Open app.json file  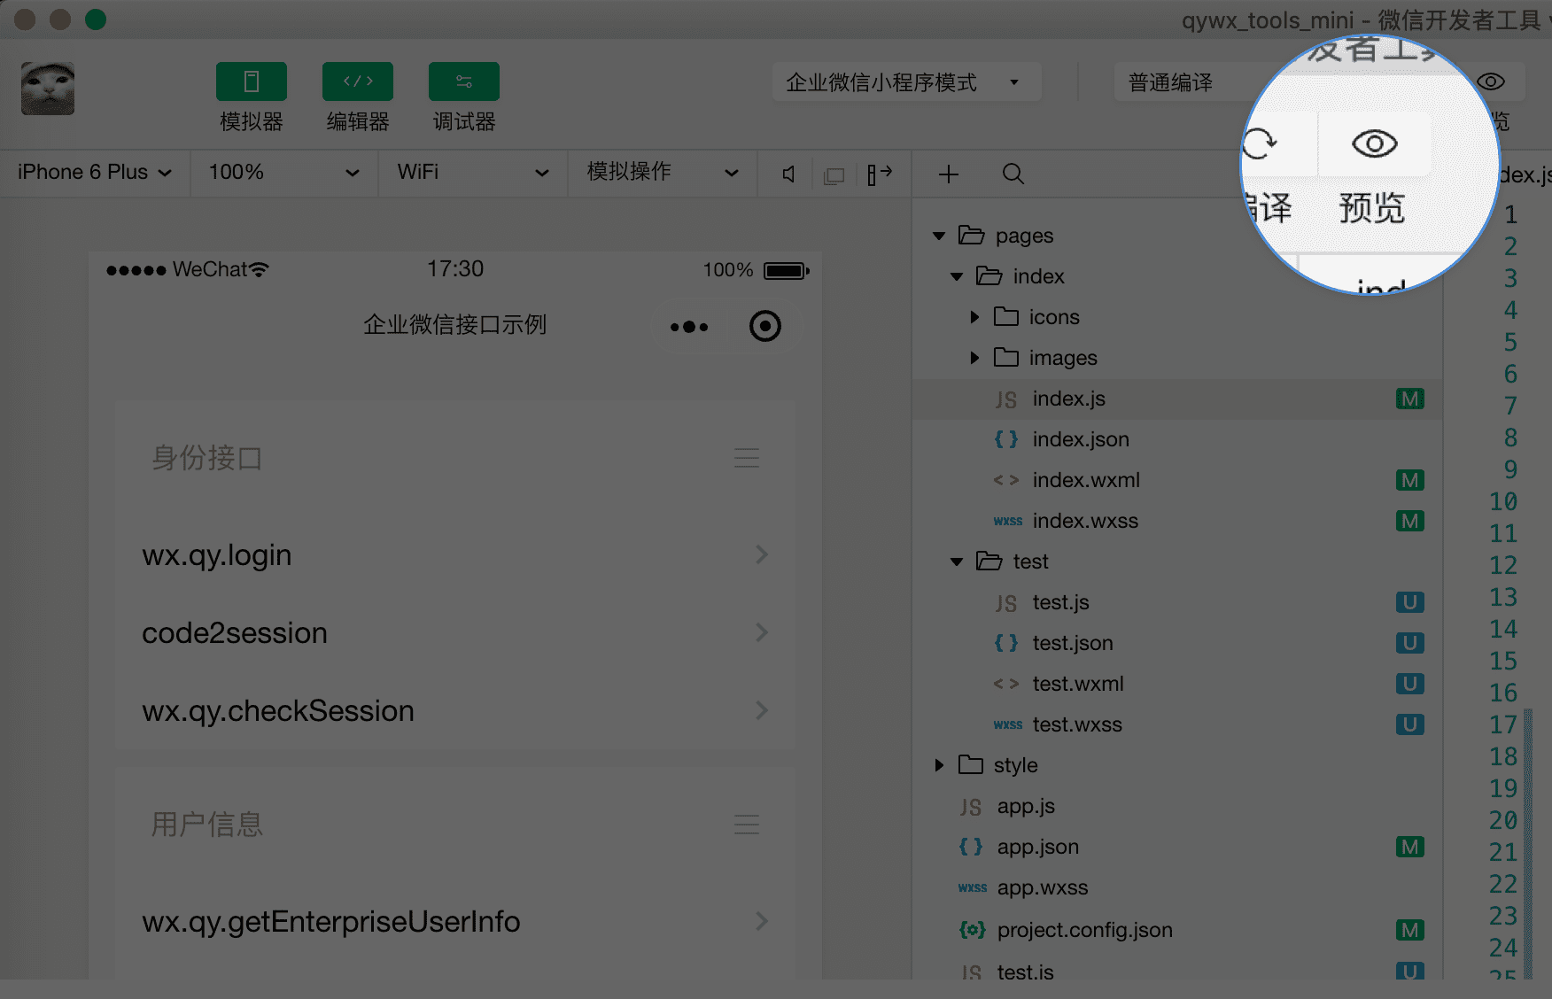1176,847
